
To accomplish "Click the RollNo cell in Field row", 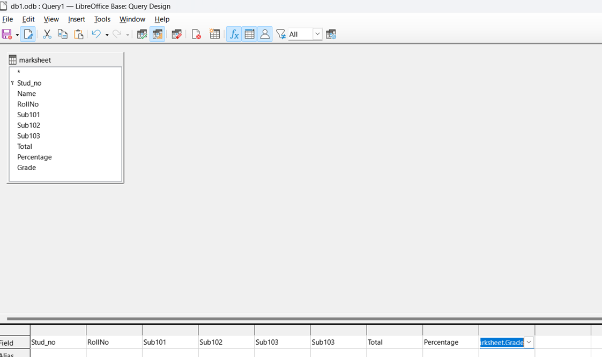I will pos(114,342).
